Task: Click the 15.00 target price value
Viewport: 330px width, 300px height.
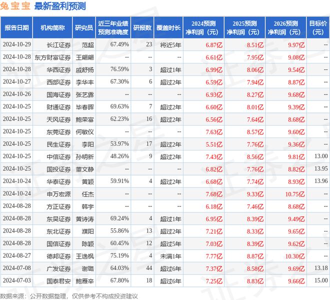Action: click(x=321, y=280)
